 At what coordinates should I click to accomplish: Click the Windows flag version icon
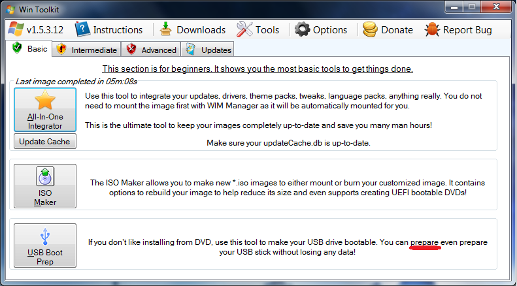[x=16, y=29]
